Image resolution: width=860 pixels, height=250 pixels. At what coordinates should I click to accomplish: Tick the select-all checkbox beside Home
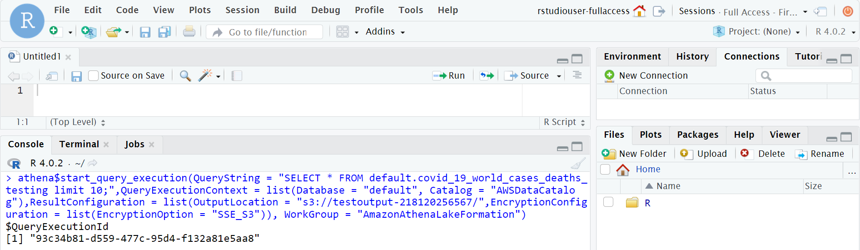[605, 170]
